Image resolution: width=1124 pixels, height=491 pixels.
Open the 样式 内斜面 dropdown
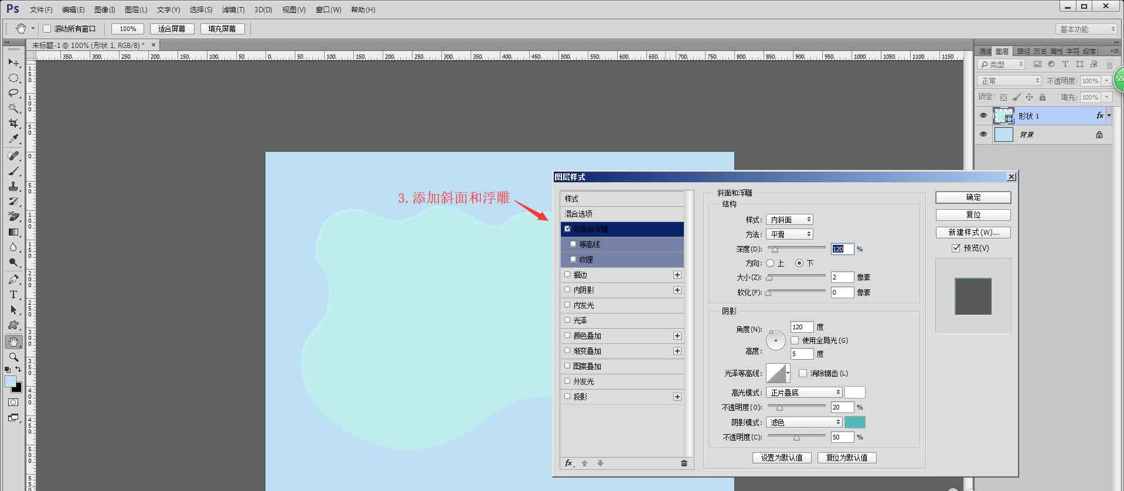click(789, 220)
